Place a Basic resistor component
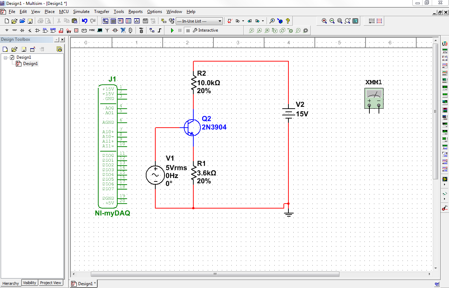The width and height of the screenshot is (449, 288). click(14, 30)
